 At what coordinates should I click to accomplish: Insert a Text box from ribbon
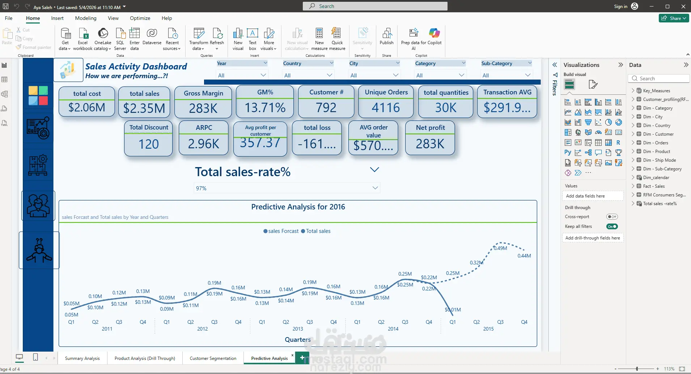coord(253,39)
